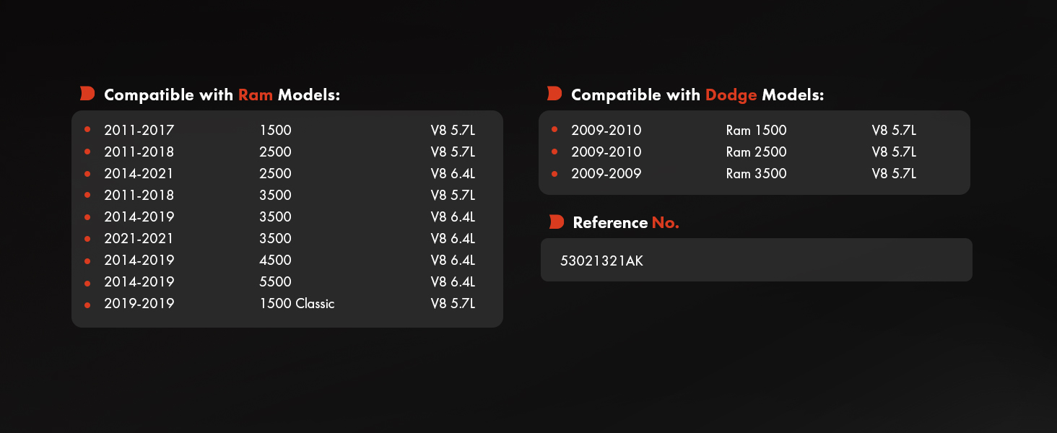1057x433 pixels.
Task: Click V8 5.7L in the Dodge Ram 3500 row
Action: point(894,174)
